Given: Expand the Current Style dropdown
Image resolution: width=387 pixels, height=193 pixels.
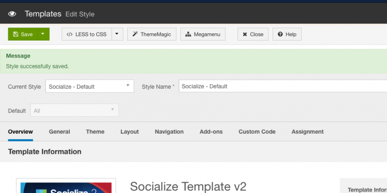Looking at the screenshot, I should pyautogui.click(x=89, y=86).
